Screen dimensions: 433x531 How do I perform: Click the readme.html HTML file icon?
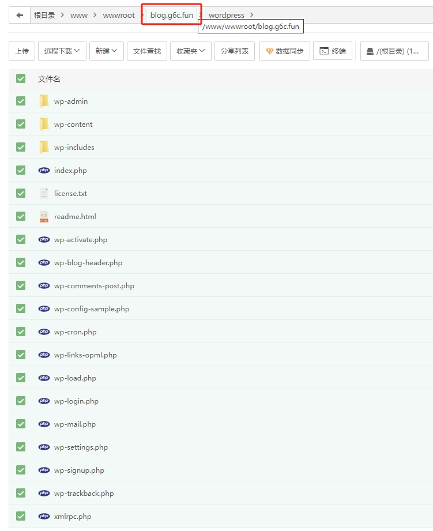coord(44,217)
